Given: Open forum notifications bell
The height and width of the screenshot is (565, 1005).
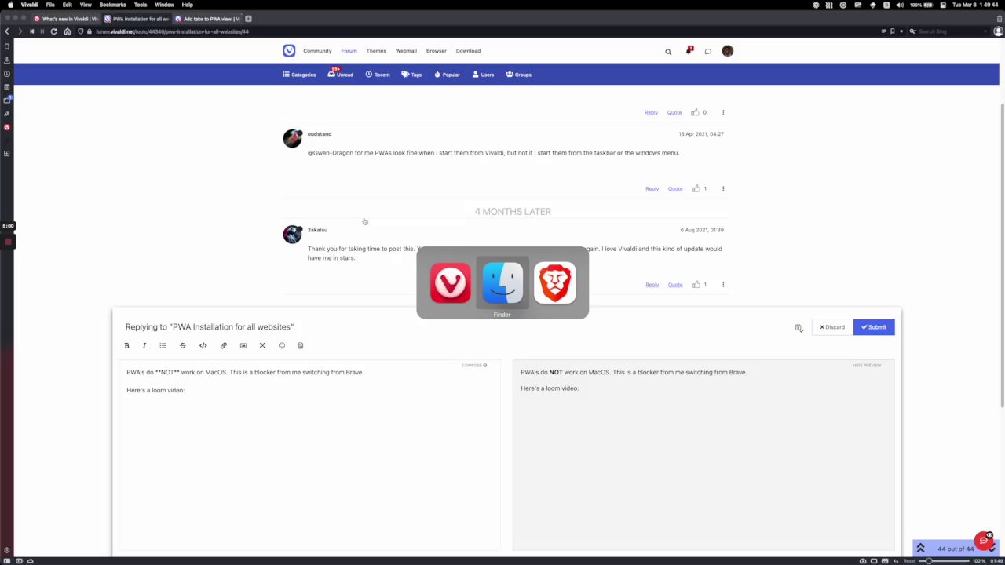Looking at the screenshot, I should pos(689,51).
